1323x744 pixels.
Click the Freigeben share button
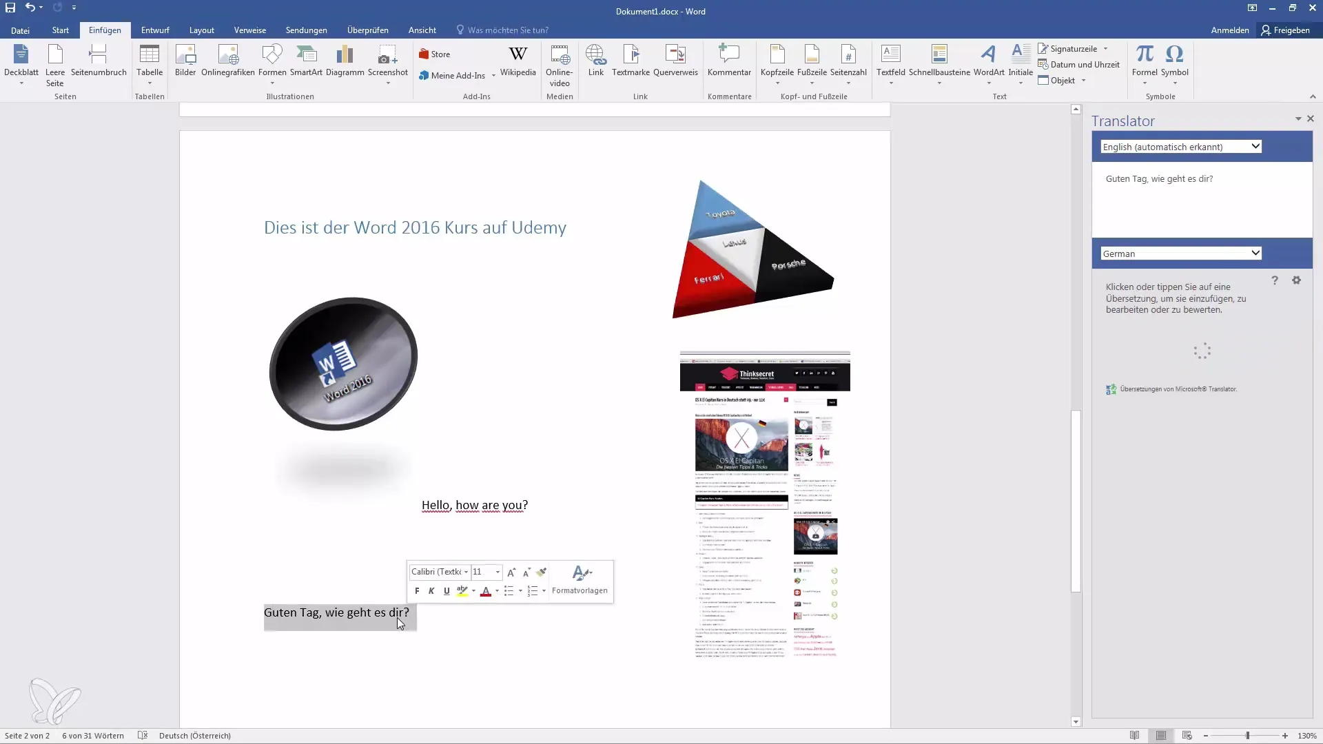[x=1286, y=30]
